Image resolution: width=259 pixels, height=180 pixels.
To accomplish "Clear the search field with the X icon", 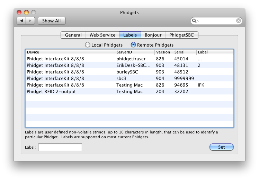I will pyautogui.click(x=238, y=21).
